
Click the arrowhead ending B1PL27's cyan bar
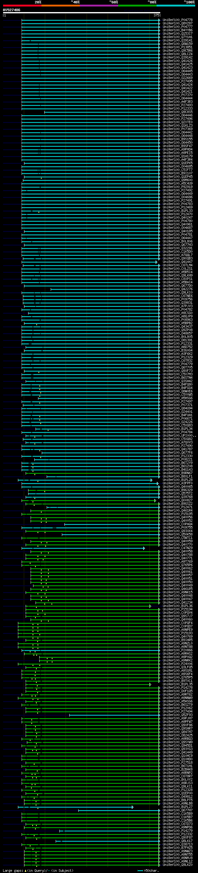pos(132,807)
